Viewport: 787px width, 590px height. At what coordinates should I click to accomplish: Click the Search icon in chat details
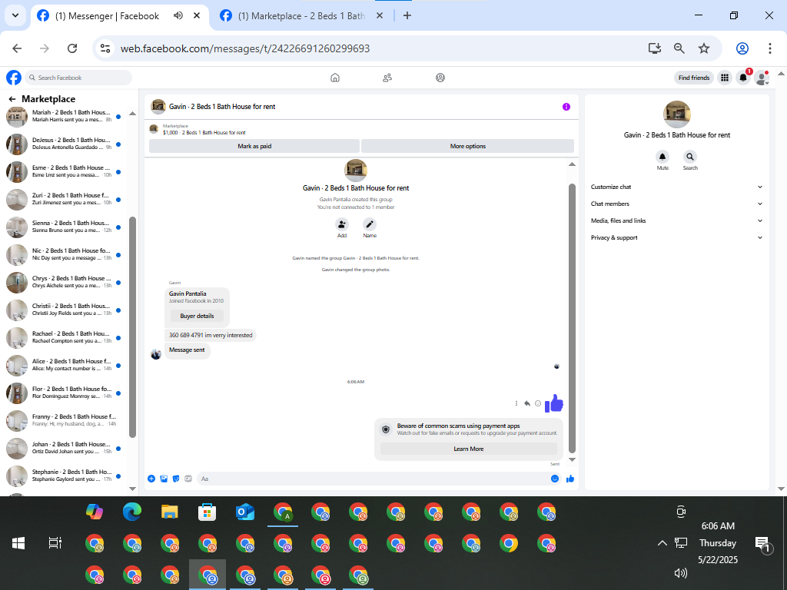coord(690,157)
